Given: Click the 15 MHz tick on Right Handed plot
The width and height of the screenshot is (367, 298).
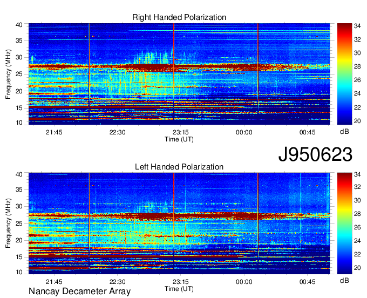Looking at the screenshot, I should coord(19,108).
